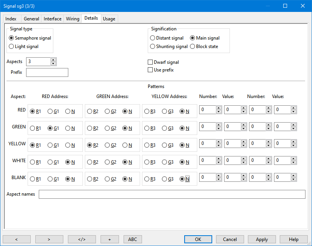The width and height of the screenshot is (312, 246).
Task: Select the Light signal type
Action: (x=12, y=47)
